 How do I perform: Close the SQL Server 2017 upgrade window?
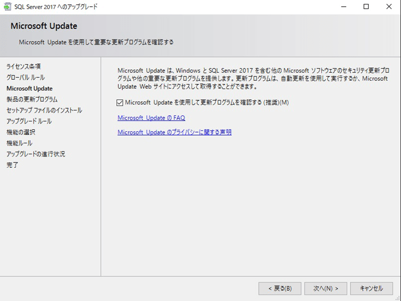point(389,7)
